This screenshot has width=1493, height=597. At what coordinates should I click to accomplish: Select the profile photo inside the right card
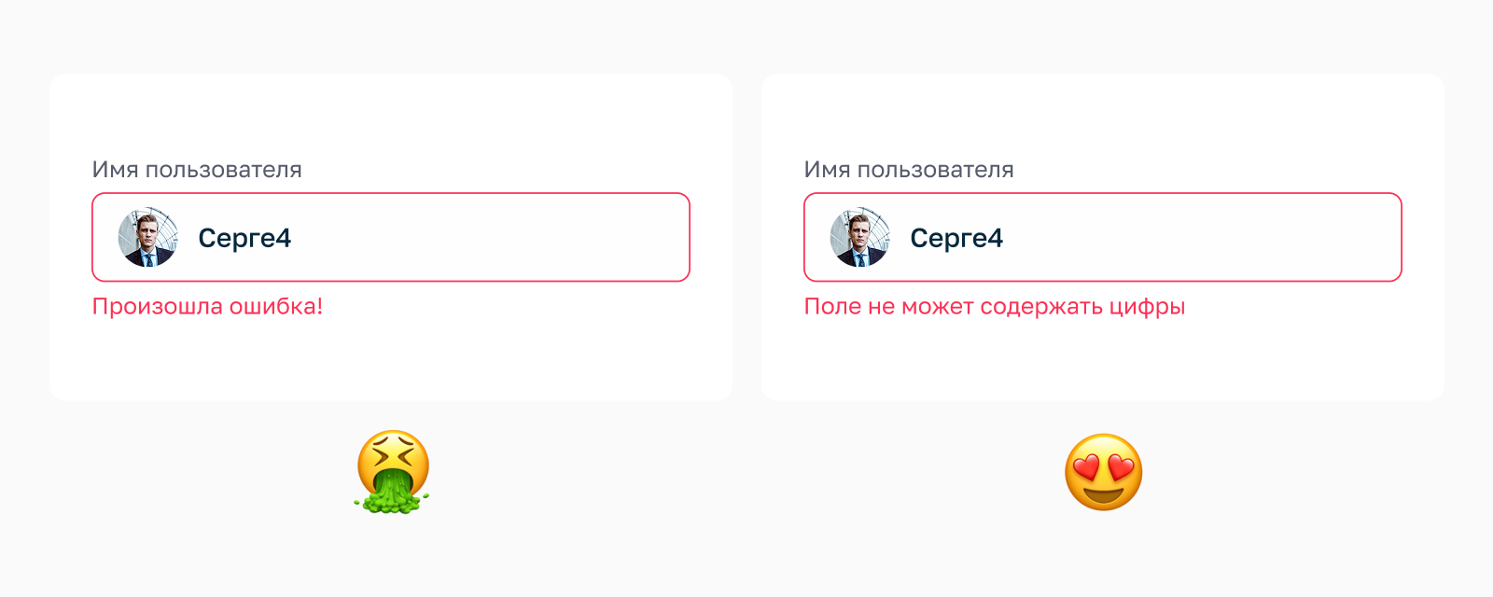click(859, 238)
